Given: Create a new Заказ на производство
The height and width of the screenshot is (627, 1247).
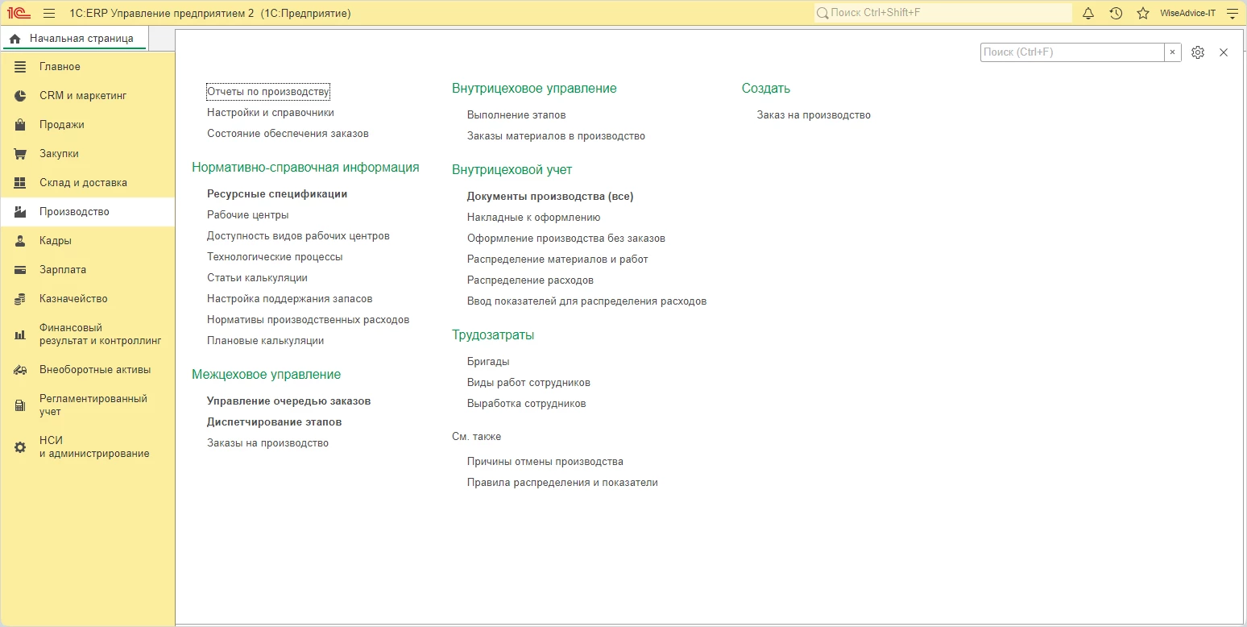Looking at the screenshot, I should (x=814, y=115).
